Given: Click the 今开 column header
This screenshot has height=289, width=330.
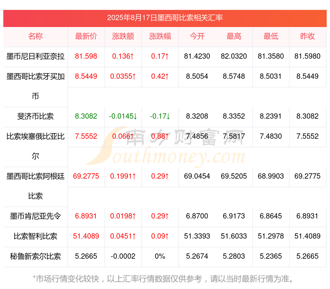Looking at the screenshot, I should pyautogui.click(x=197, y=36).
